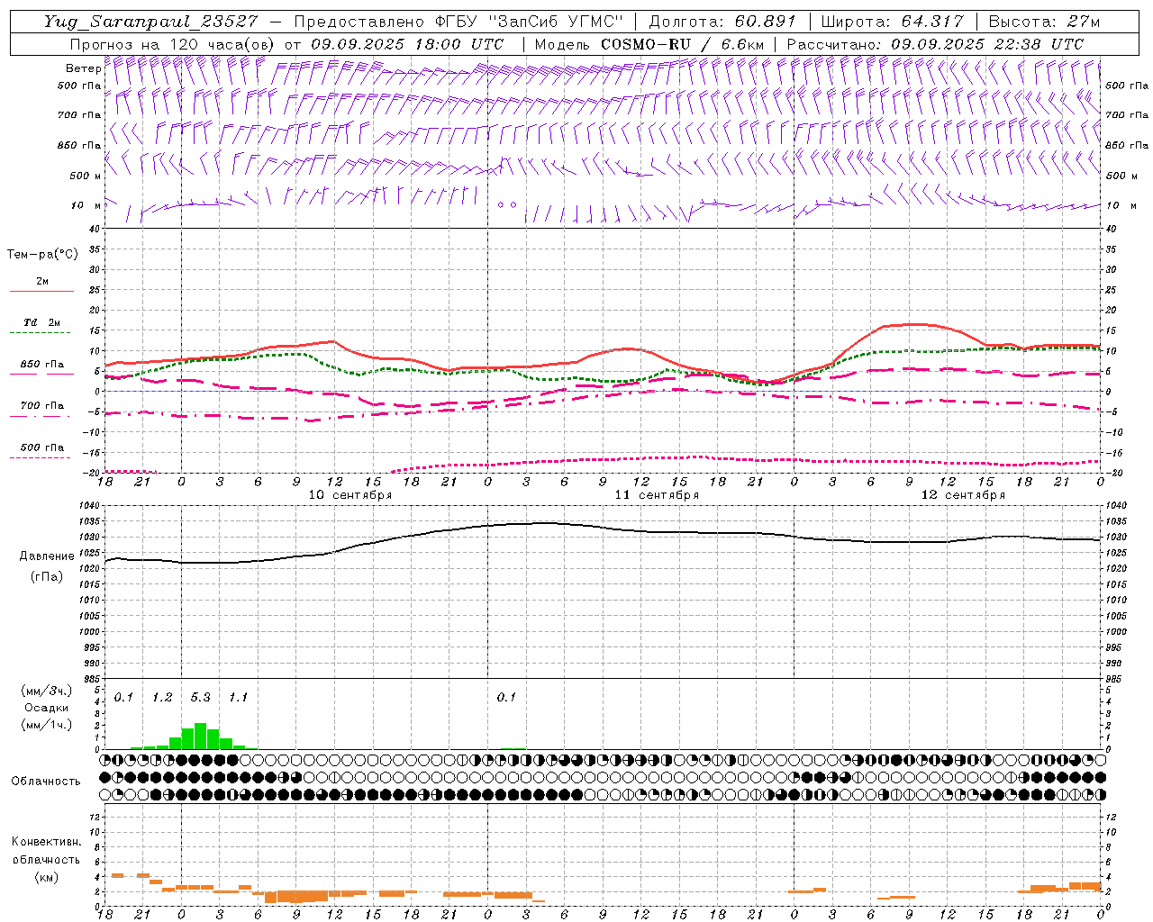1153x922 pixels.
Task: Select the 10 м wind level label at left
Action: tap(86, 205)
